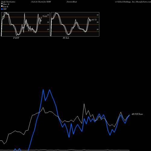Click the FULL chart label
Screen dimensions: 151x151
tap(66, 38)
